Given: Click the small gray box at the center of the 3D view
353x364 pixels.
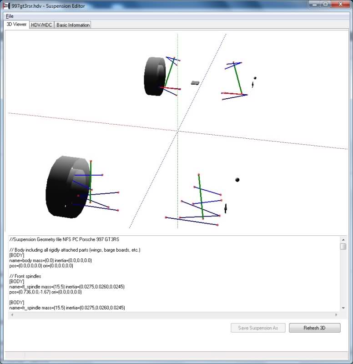Looking at the screenshot, I should coord(195,83).
